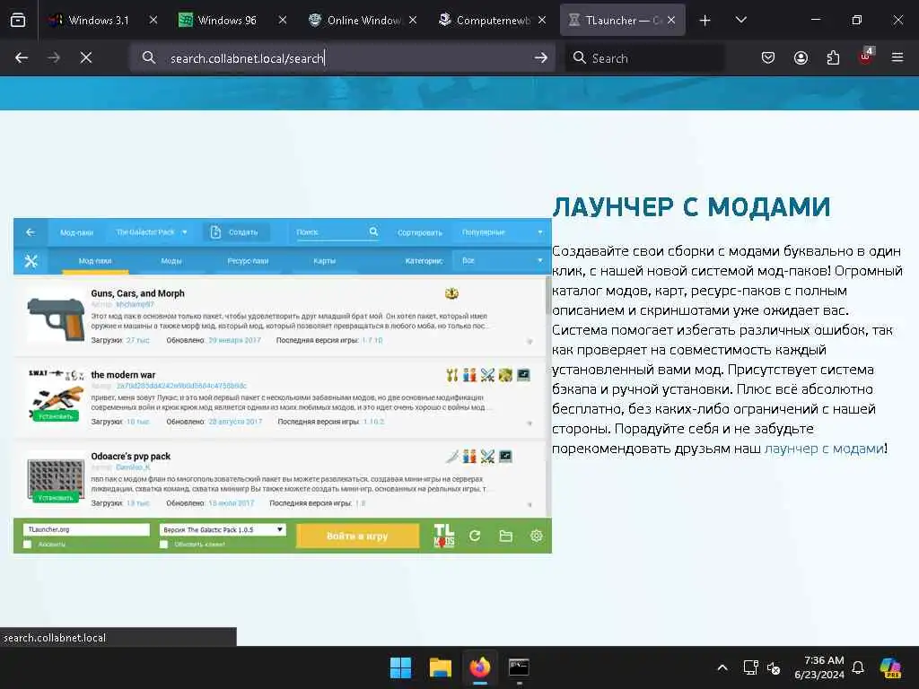Image resolution: width=919 pixels, height=689 pixels.
Task: Expand the modern war row arrow
Action: point(530,423)
